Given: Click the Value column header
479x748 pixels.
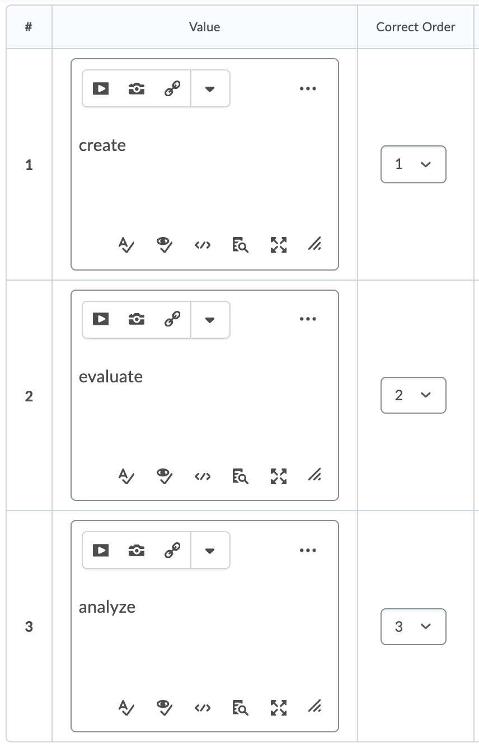Looking at the screenshot, I should 204,26.
